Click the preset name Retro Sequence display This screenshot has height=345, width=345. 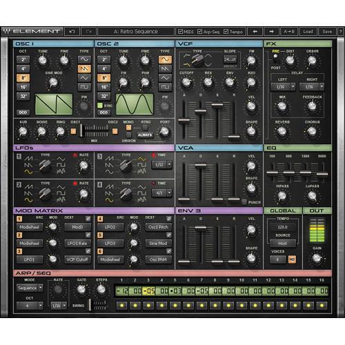(x=136, y=31)
